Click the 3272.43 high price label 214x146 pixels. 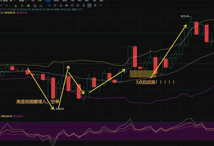pos(185,16)
